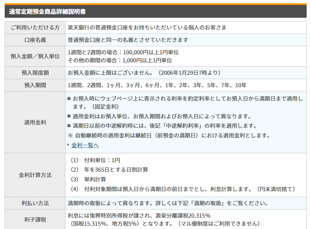
Task: Select the ご利用いただける方 row label
Action: coord(35,27)
